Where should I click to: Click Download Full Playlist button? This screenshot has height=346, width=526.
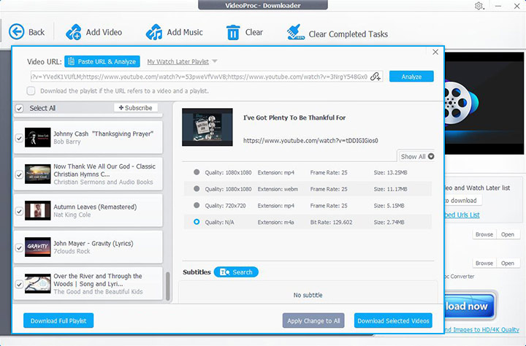(58, 320)
